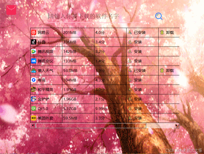Install 夸克 using 安装 button

(135, 80)
